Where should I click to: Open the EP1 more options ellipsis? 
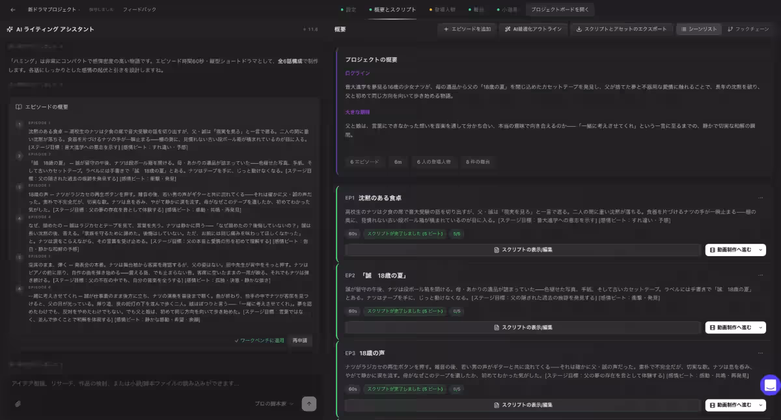click(x=761, y=198)
